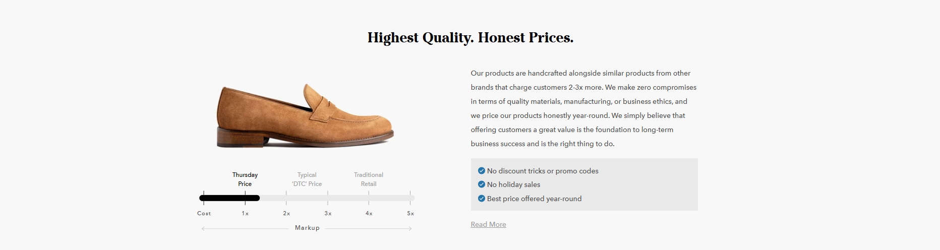This screenshot has width=940, height=250.
Task: Click the 2x tick on markup scale
Action: tap(286, 213)
